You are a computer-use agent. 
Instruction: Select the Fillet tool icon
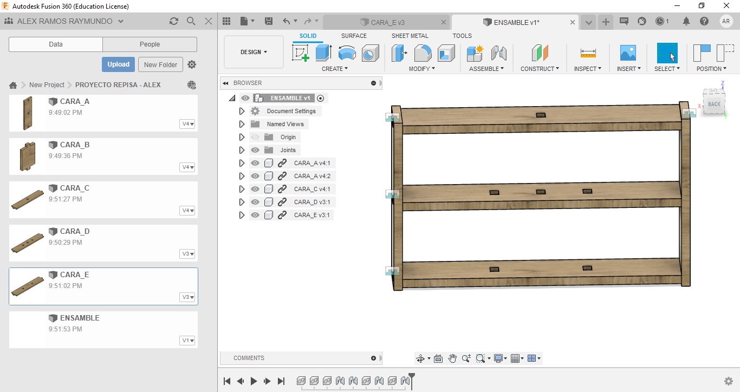[423, 53]
